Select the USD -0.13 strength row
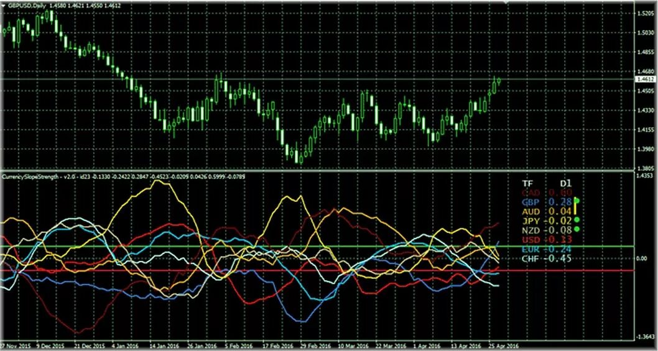658x351 pixels. click(x=547, y=239)
